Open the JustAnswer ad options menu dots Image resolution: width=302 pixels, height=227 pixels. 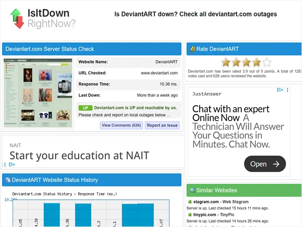tap(287, 90)
